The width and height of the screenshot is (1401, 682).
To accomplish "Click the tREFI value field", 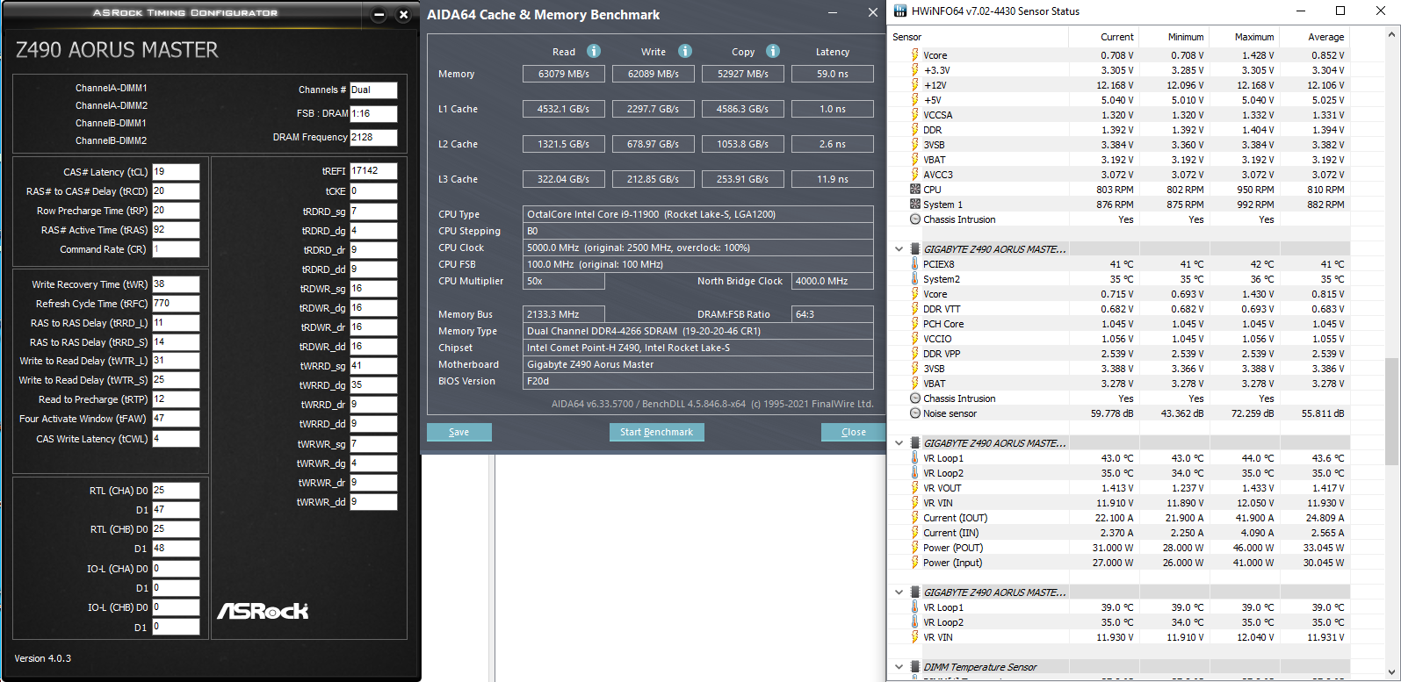I will [373, 171].
